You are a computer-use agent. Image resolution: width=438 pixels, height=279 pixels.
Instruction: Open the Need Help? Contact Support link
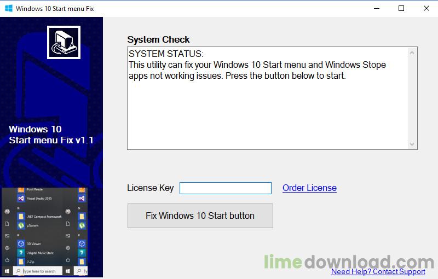point(378,271)
